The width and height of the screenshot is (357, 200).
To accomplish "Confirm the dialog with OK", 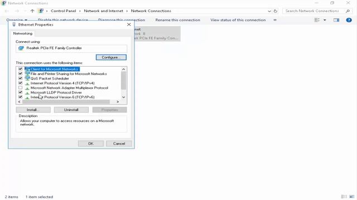I will point(90,143).
